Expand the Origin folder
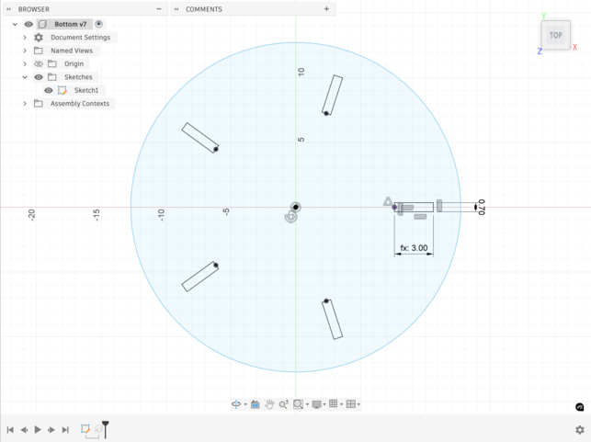 pos(25,63)
